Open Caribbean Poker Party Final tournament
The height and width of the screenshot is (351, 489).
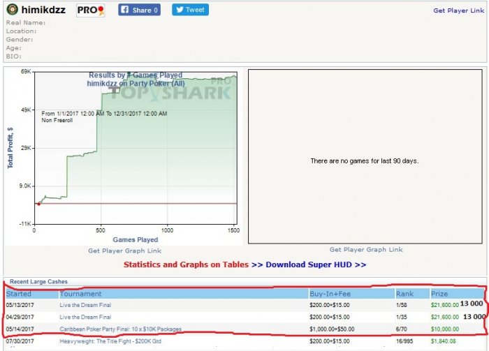click(120, 329)
